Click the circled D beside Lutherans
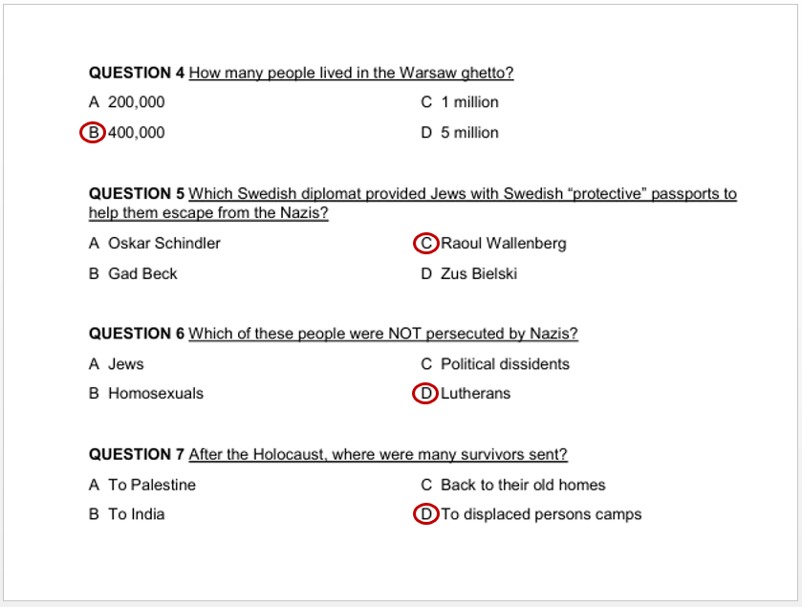This screenshot has height=607, width=802. point(425,394)
